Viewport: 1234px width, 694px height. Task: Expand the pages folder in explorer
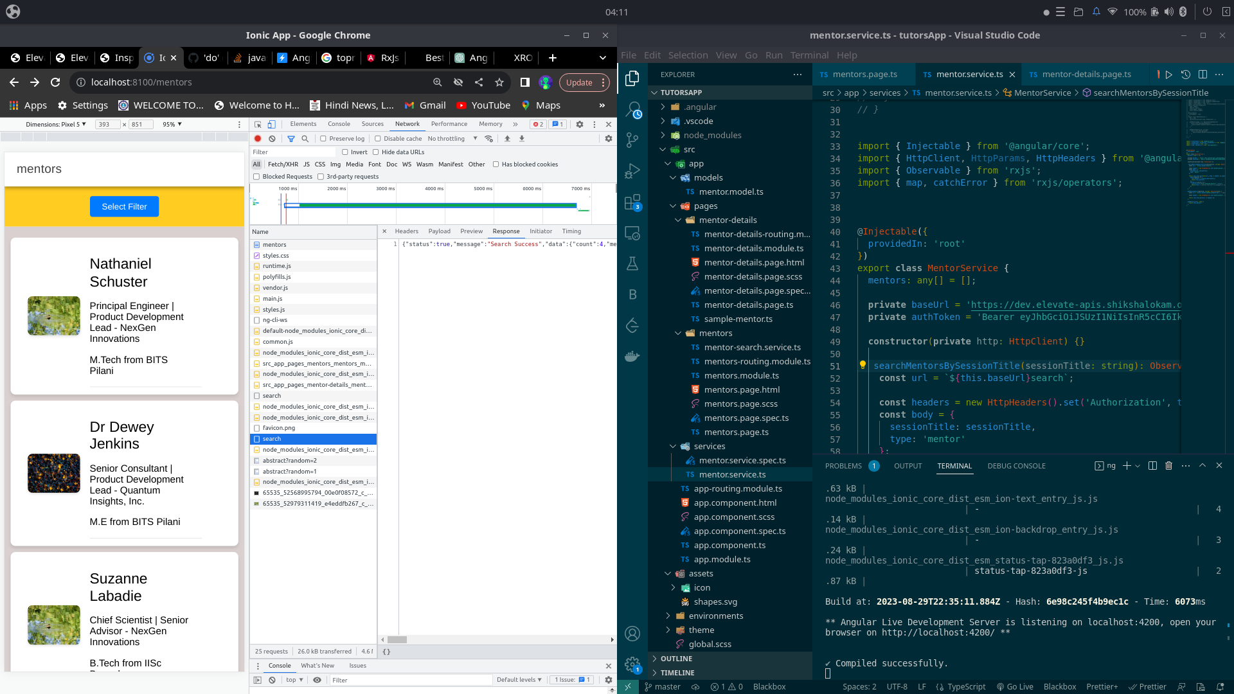[x=706, y=205]
